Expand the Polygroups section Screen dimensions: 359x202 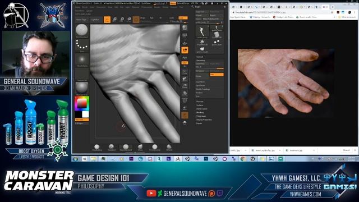(201, 116)
